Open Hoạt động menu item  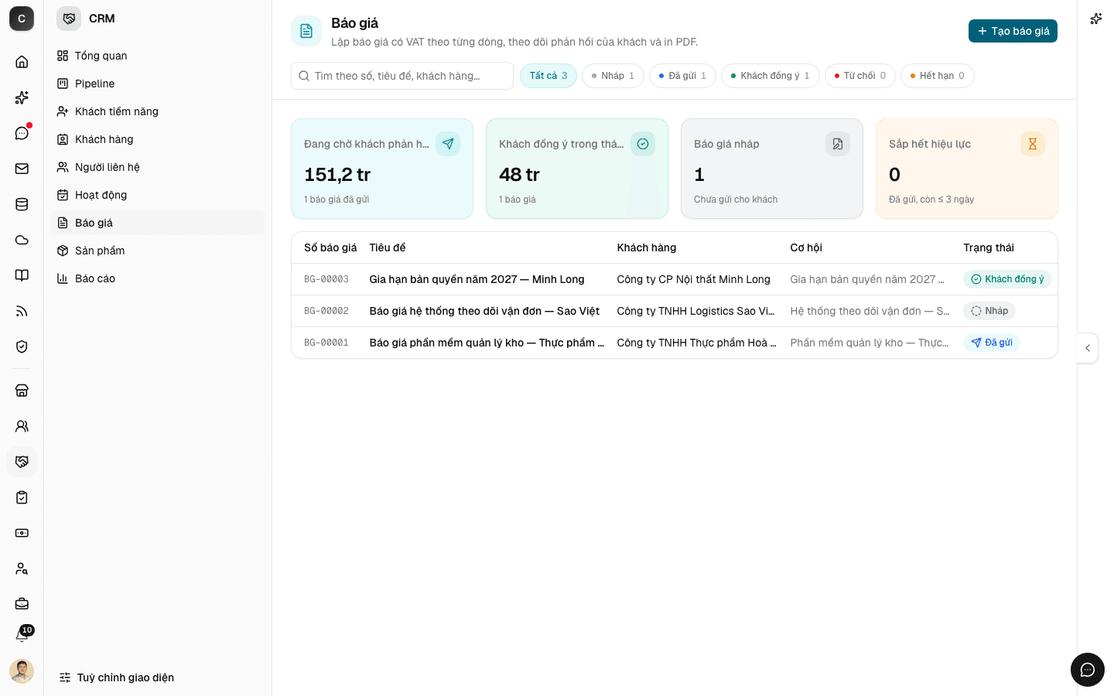(x=158, y=195)
